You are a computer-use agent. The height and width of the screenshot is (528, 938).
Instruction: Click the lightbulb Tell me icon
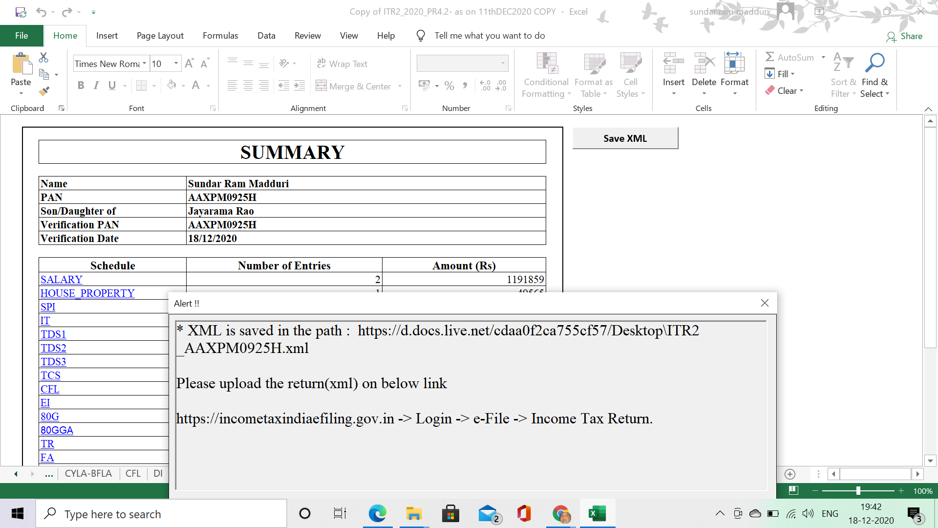[x=421, y=36]
